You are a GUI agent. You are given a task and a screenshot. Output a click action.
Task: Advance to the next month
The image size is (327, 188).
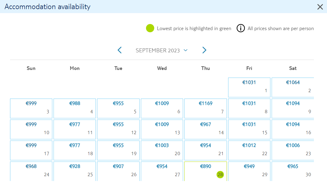[204, 50]
